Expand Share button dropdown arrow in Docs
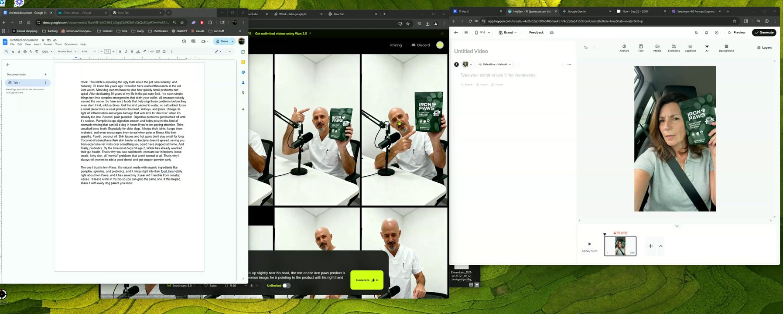783x314 pixels. (x=233, y=41)
